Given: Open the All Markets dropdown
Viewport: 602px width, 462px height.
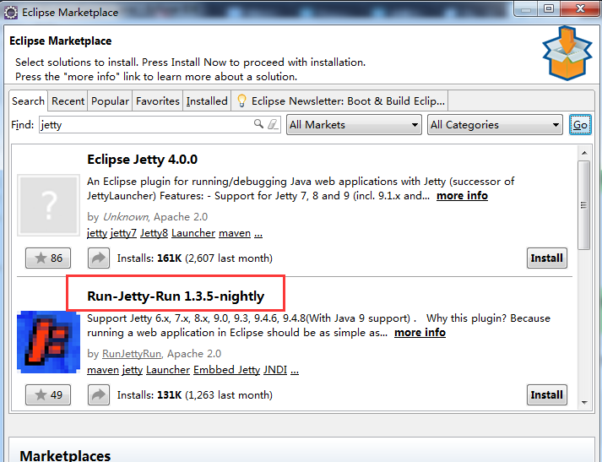Looking at the screenshot, I should point(354,125).
